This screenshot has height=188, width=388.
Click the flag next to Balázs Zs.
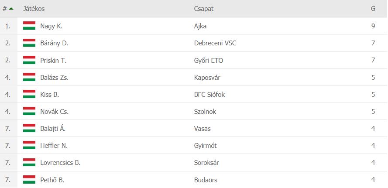(29, 77)
